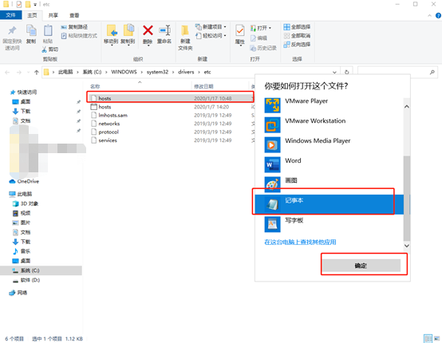Click the OK button in dialog
Screen dimensions: 442x343
click(361, 266)
